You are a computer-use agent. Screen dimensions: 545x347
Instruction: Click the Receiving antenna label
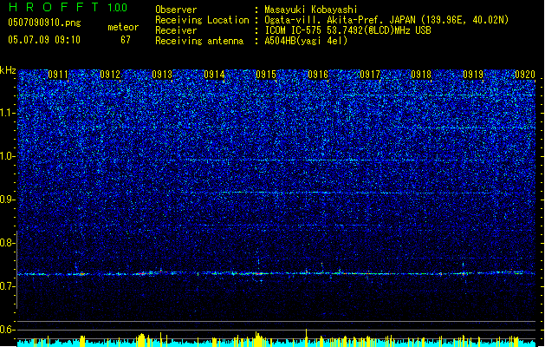point(199,41)
